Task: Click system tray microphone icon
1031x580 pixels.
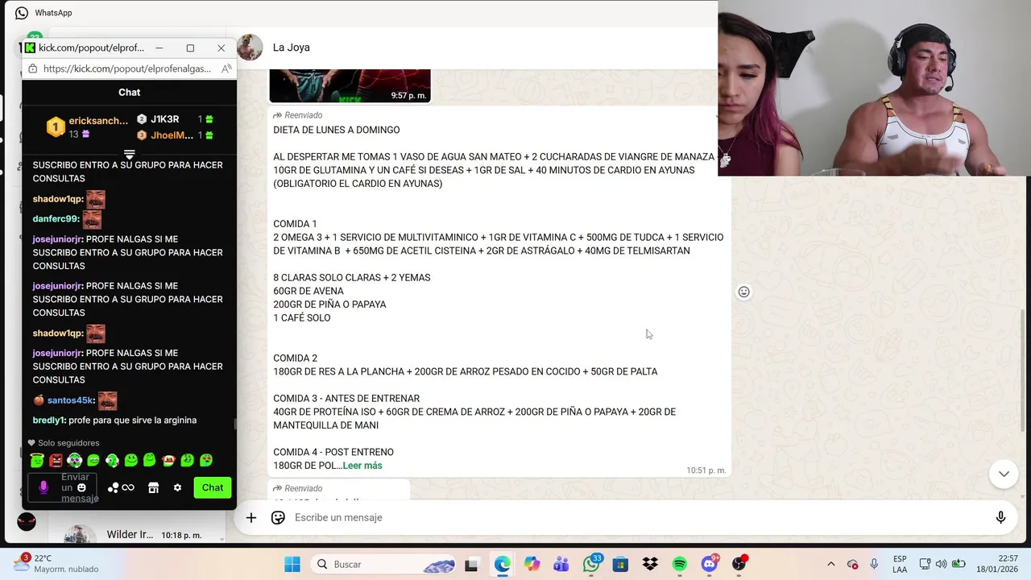Action: coord(874,564)
